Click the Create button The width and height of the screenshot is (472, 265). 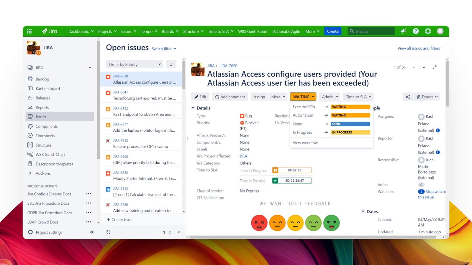(x=333, y=31)
